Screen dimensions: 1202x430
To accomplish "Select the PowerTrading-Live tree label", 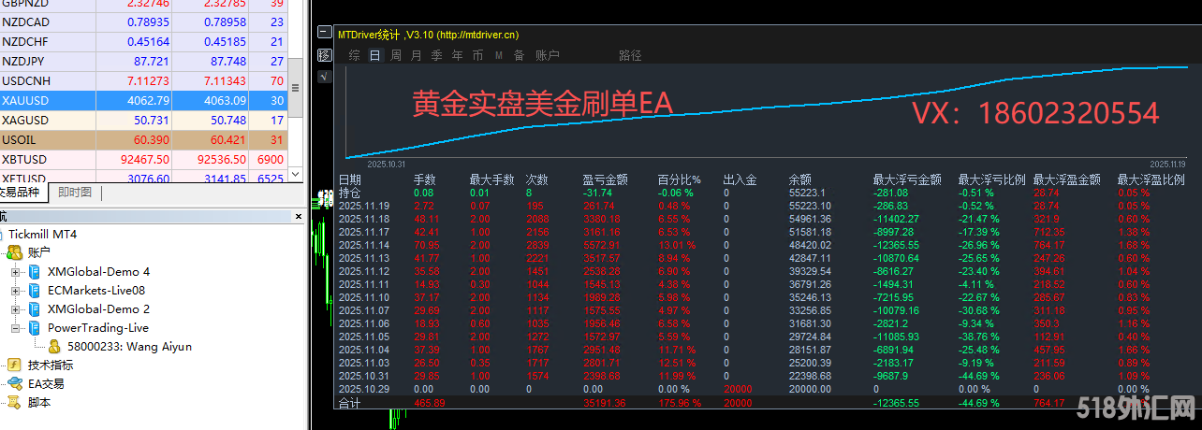I will pos(98,328).
